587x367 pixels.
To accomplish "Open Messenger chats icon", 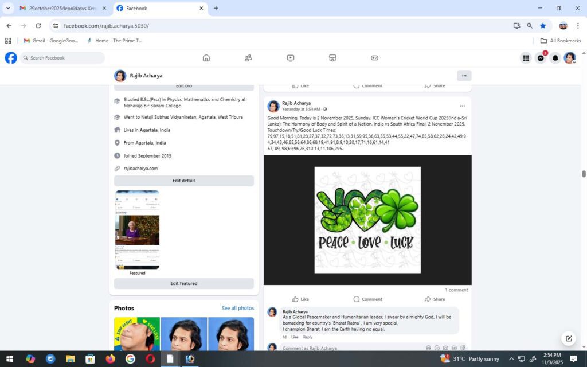I will click(541, 58).
